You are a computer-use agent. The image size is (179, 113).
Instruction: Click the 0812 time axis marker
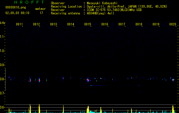click(x=36, y=24)
